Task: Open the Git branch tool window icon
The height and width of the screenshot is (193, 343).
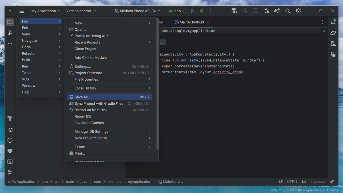Action: click(x=10, y=172)
